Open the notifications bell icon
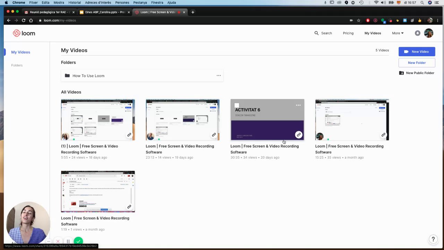 [x=418, y=33]
